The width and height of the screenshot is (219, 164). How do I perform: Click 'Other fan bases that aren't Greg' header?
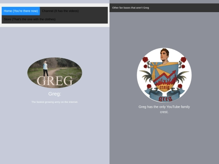[x=131, y=8]
